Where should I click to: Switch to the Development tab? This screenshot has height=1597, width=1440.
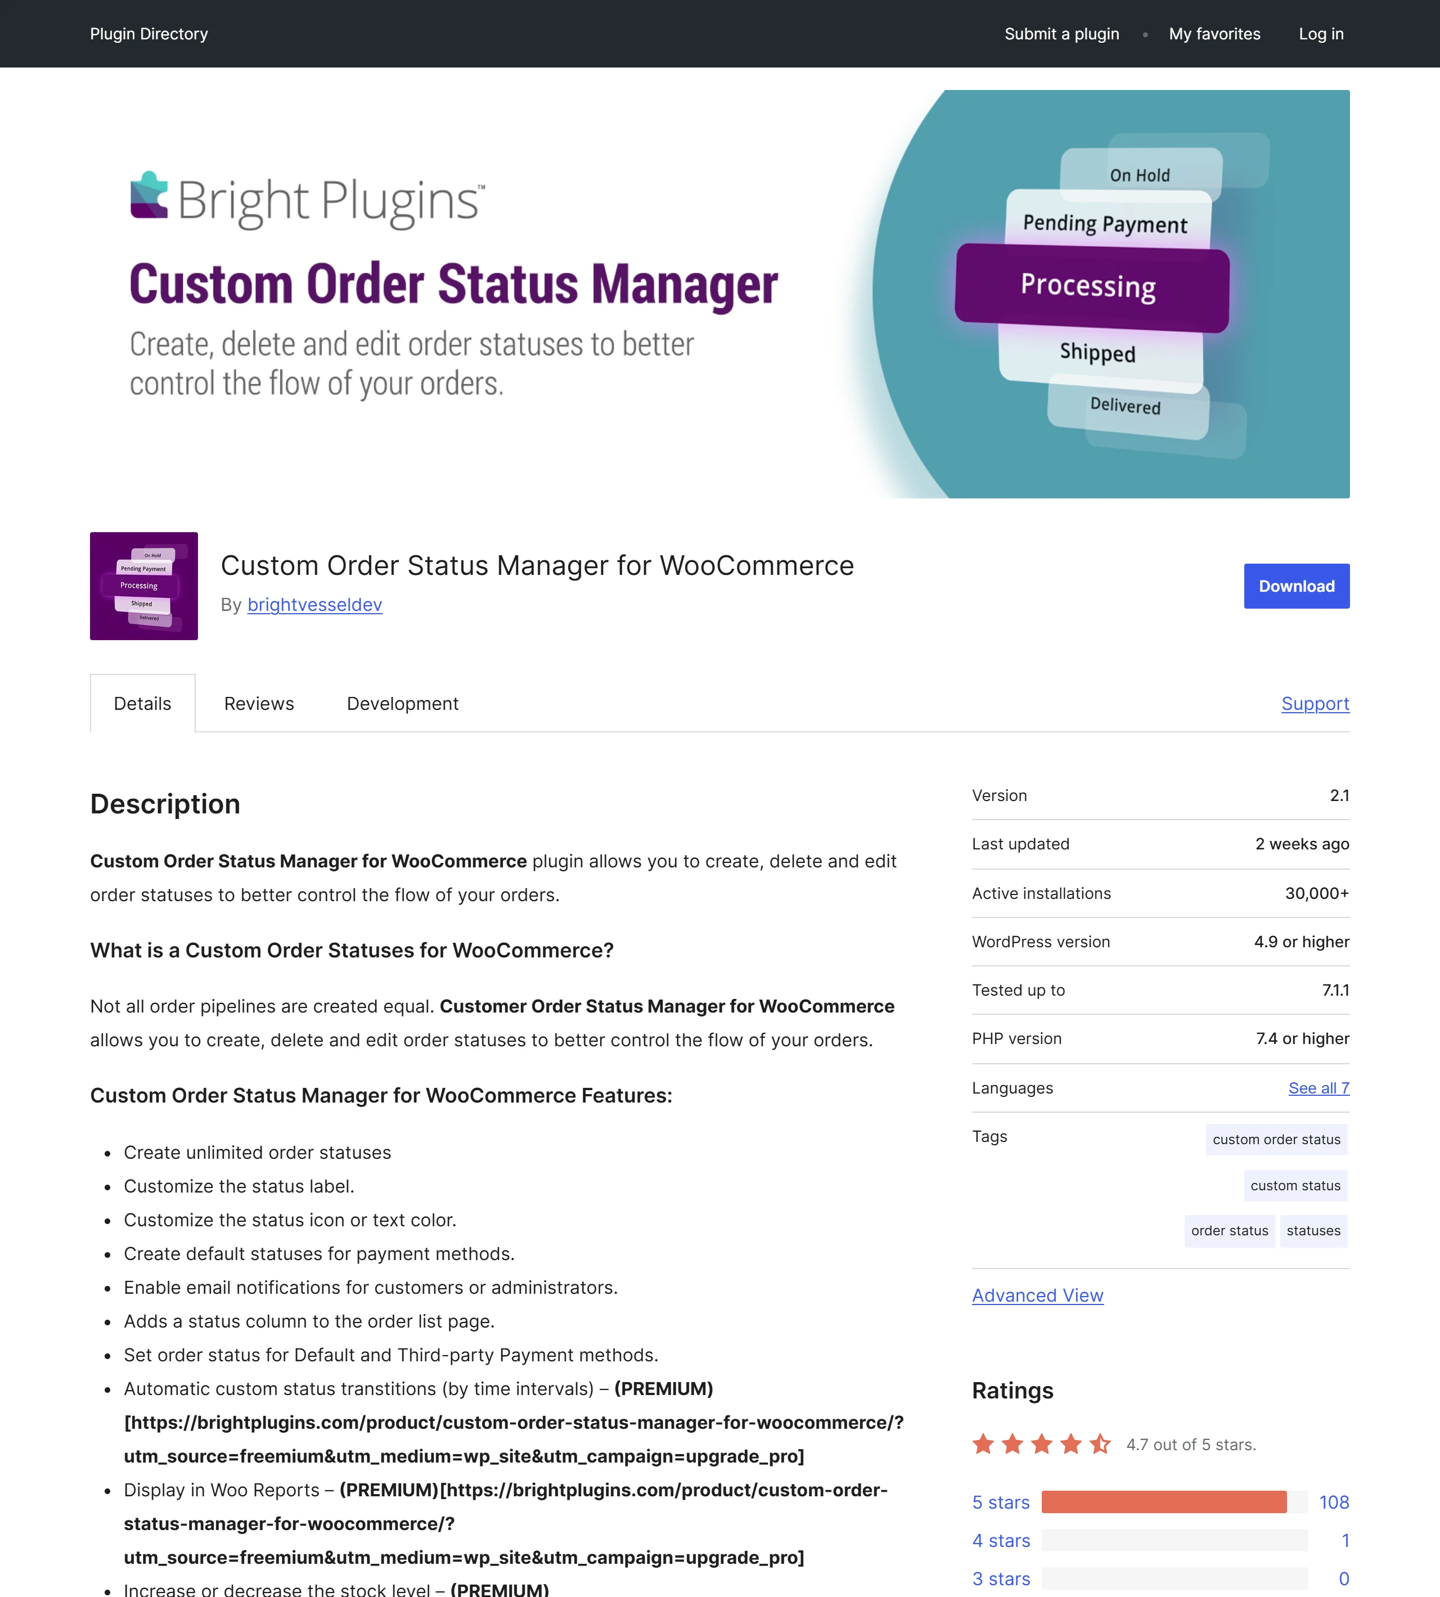tap(403, 704)
